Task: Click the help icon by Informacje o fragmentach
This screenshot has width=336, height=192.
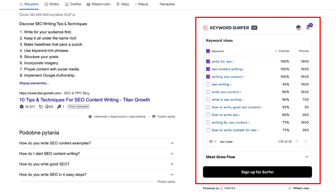Action: tap(90, 116)
